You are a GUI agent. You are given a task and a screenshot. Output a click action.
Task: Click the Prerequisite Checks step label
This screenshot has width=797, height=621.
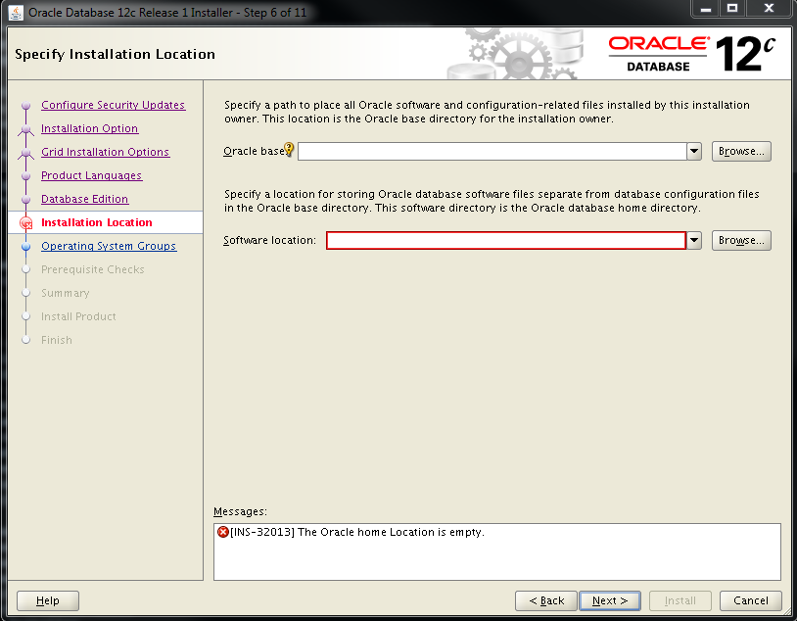[92, 269]
